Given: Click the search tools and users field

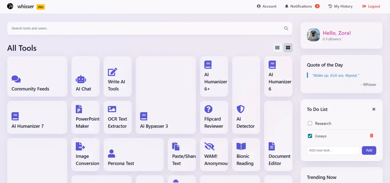Looking at the screenshot, I should (x=150, y=28).
